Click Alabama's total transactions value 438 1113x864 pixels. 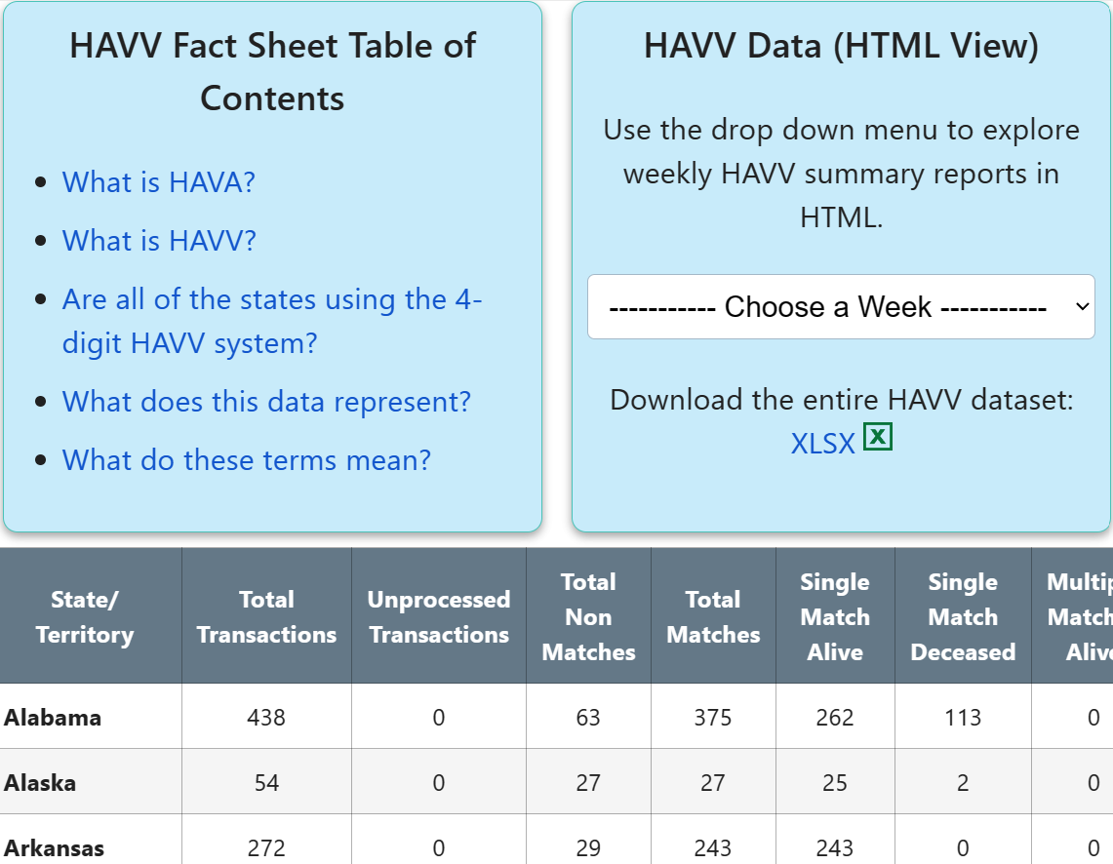(266, 717)
